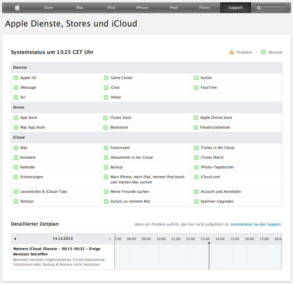Click the orange Problem legend triangle
The width and height of the screenshot is (293, 284).
(x=232, y=52)
